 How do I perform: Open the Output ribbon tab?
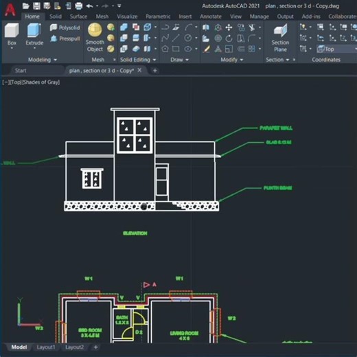coord(286,16)
